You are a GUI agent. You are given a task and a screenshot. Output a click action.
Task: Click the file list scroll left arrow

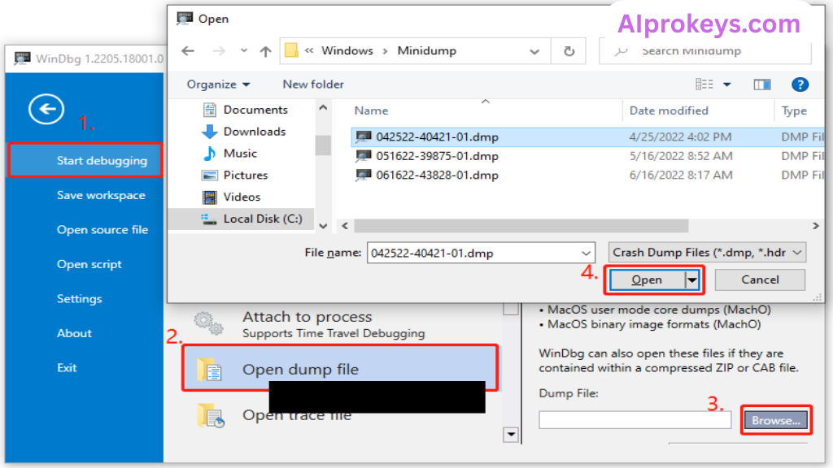click(345, 226)
